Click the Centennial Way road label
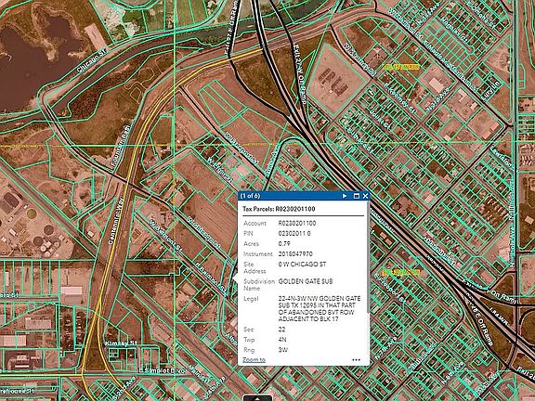 click(116, 221)
